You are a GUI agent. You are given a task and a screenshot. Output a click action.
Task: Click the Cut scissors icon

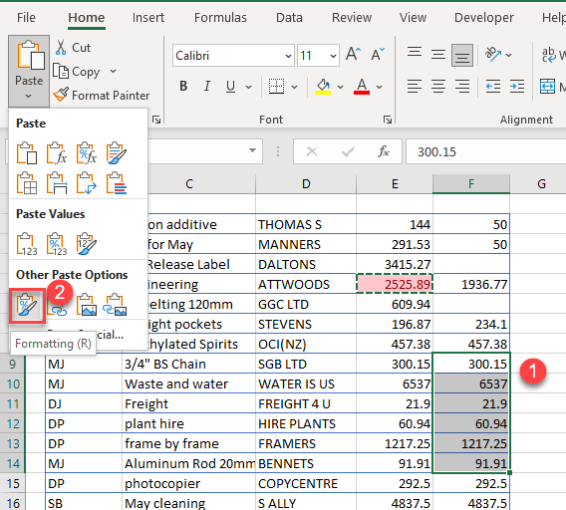61,48
